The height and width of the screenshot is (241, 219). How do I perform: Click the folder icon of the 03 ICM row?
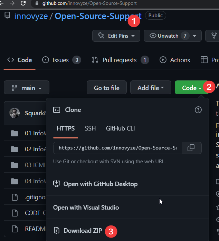[15, 165]
